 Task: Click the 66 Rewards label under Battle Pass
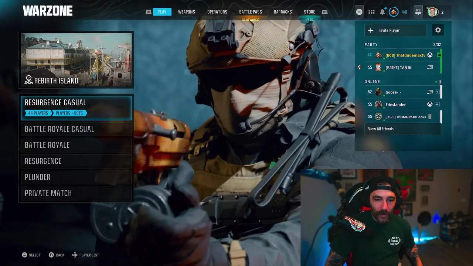pos(251,20)
